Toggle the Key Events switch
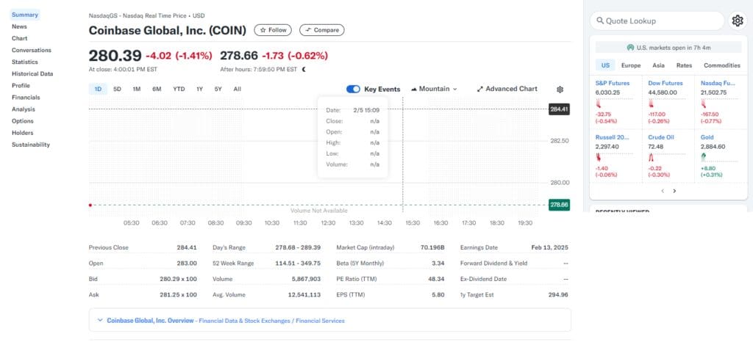This screenshot has width=753, height=342. (353, 89)
